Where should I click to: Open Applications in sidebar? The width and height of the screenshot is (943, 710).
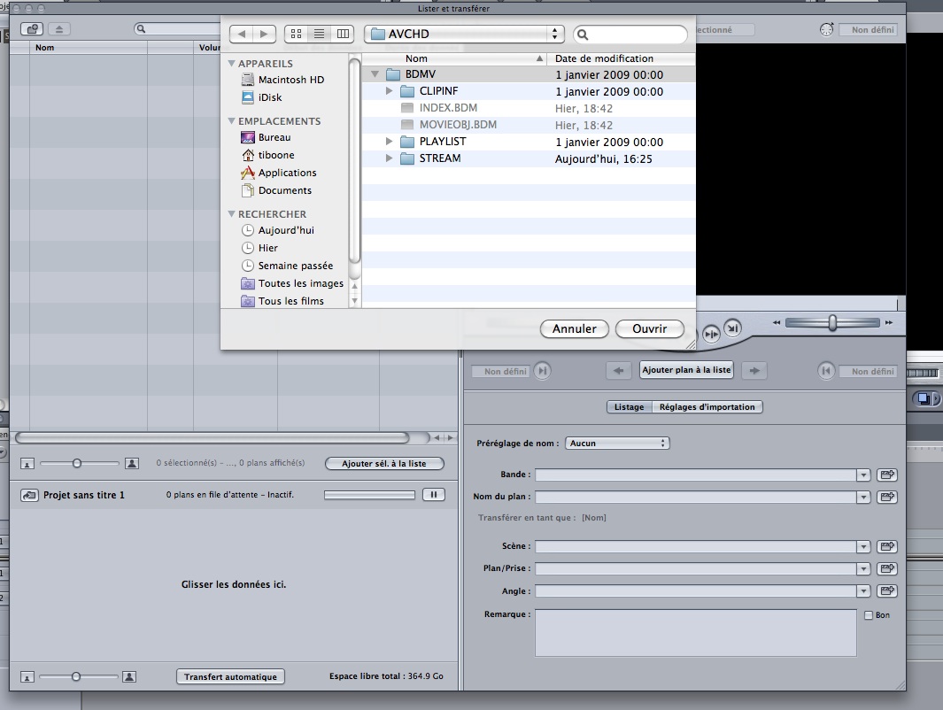click(x=279, y=173)
